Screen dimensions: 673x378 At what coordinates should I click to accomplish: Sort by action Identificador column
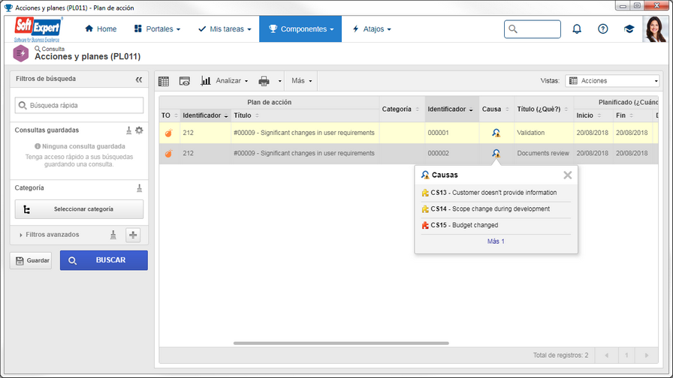tap(451, 109)
